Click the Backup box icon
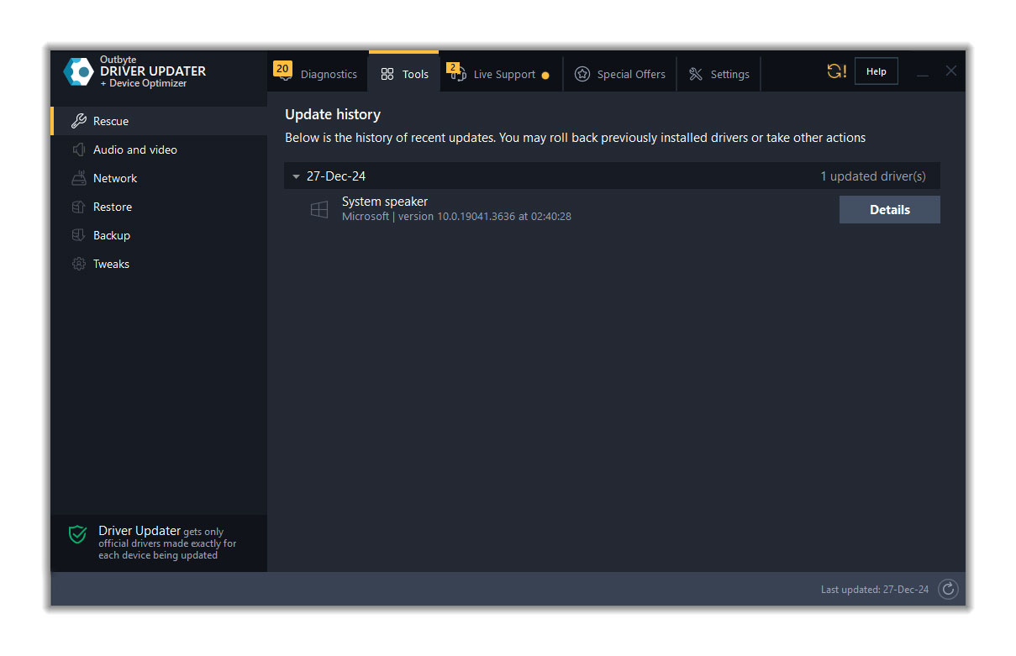This screenshot has width=1016, height=656. point(79,235)
